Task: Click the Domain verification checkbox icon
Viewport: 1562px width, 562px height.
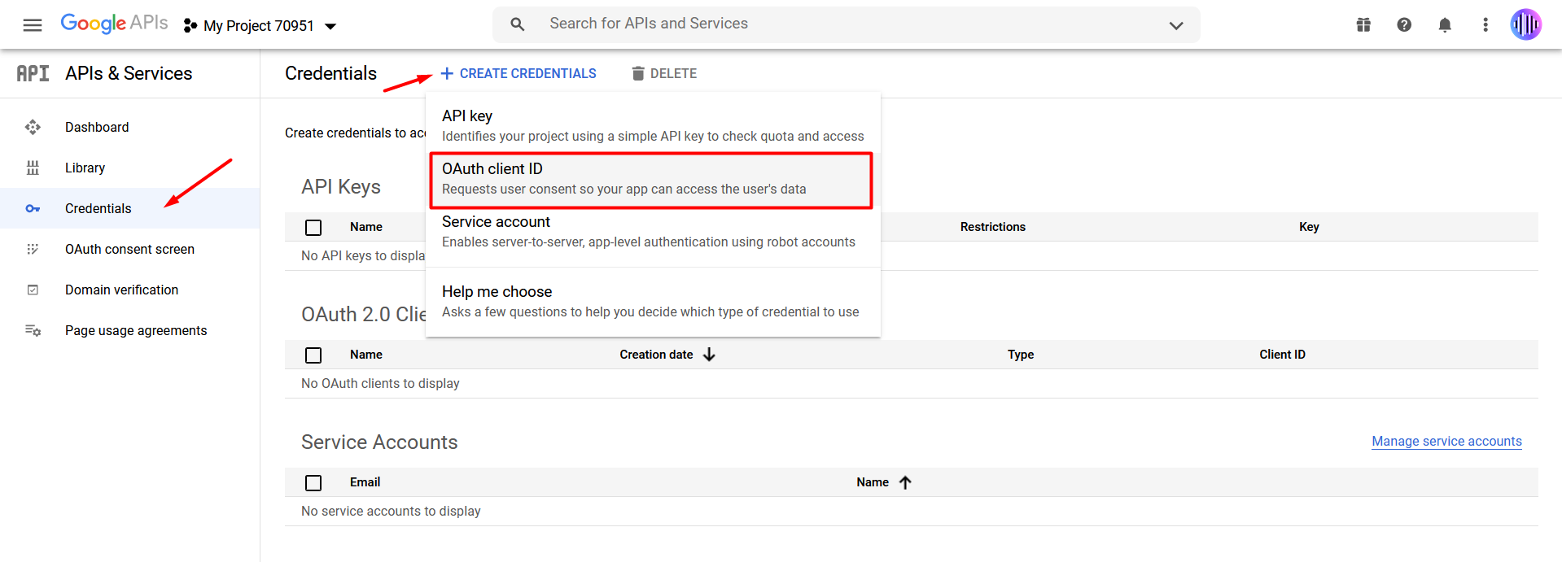Action: pos(33,290)
